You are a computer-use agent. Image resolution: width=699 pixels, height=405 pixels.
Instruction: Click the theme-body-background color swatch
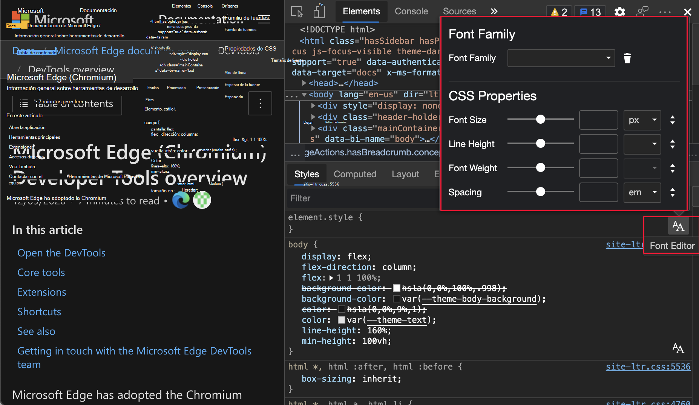(396, 299)
